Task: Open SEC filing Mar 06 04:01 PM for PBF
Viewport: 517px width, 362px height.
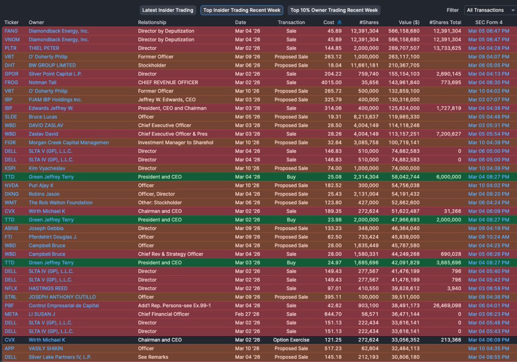Action: tap(489, 305)
